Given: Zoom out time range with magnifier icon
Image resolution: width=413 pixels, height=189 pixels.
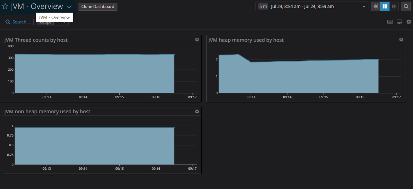Looking at the screenshot, I should point(406,7).
